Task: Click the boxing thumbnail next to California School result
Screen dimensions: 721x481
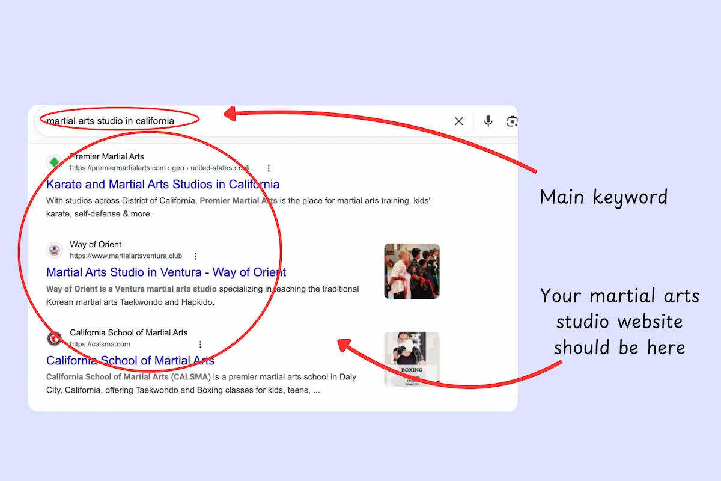Action: (412, 359)
